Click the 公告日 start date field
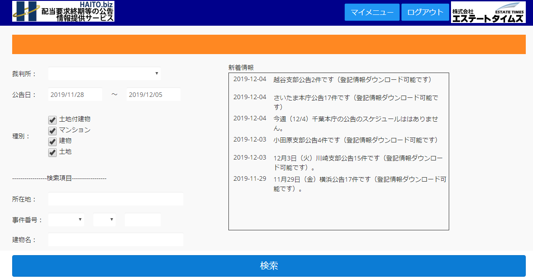This screenshot has width=533, height=279. tap(75, 95)
